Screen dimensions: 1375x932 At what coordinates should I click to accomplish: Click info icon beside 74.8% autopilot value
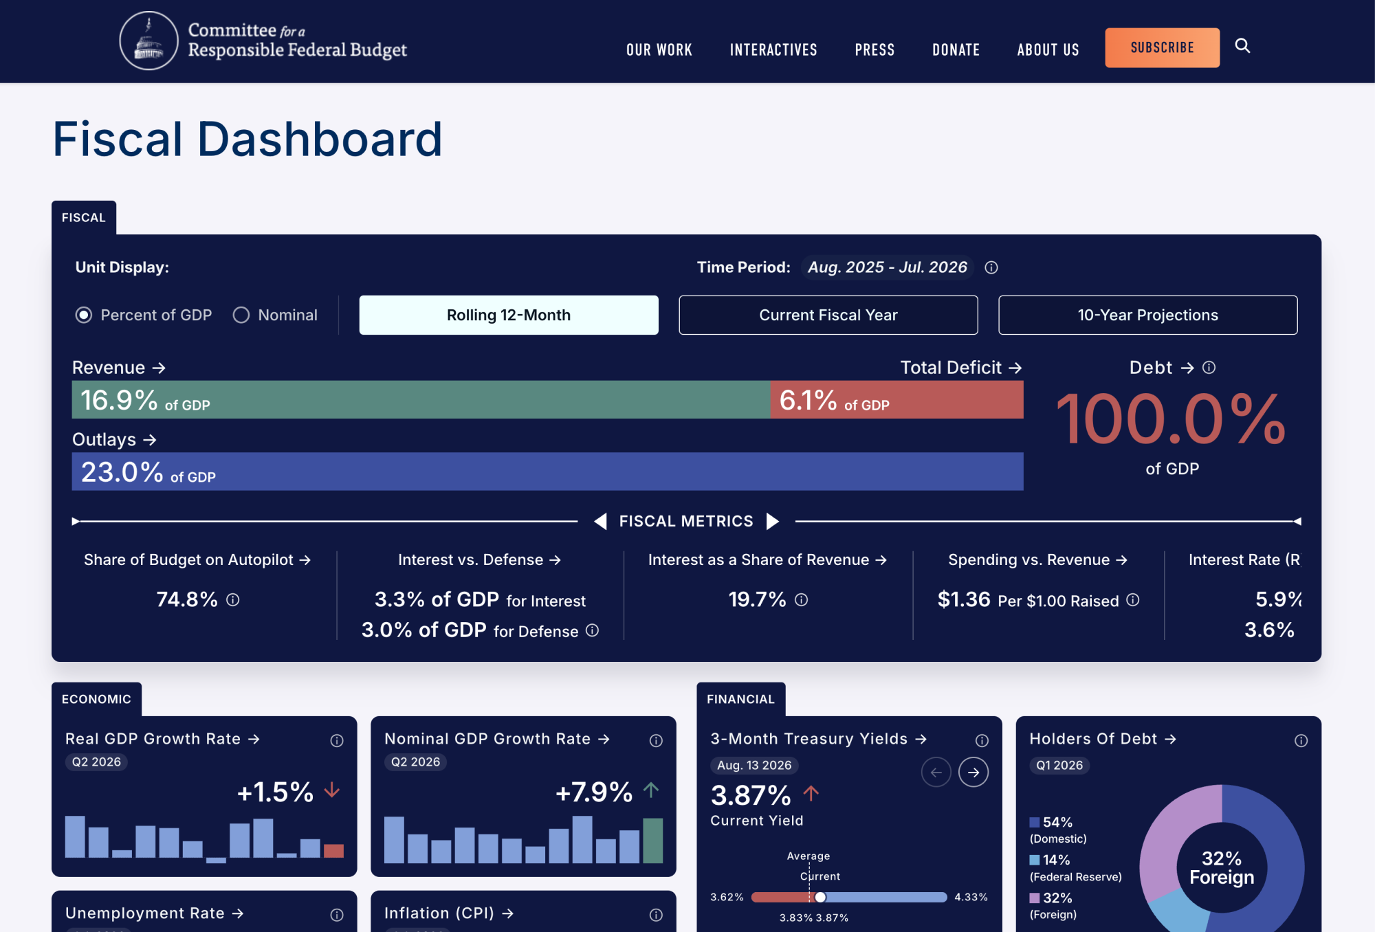[233, 600]
